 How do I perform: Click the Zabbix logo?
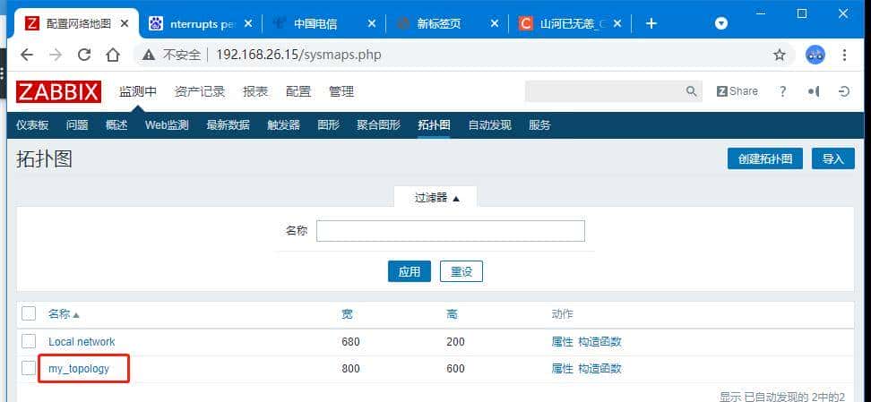click(x=58, y=91)
